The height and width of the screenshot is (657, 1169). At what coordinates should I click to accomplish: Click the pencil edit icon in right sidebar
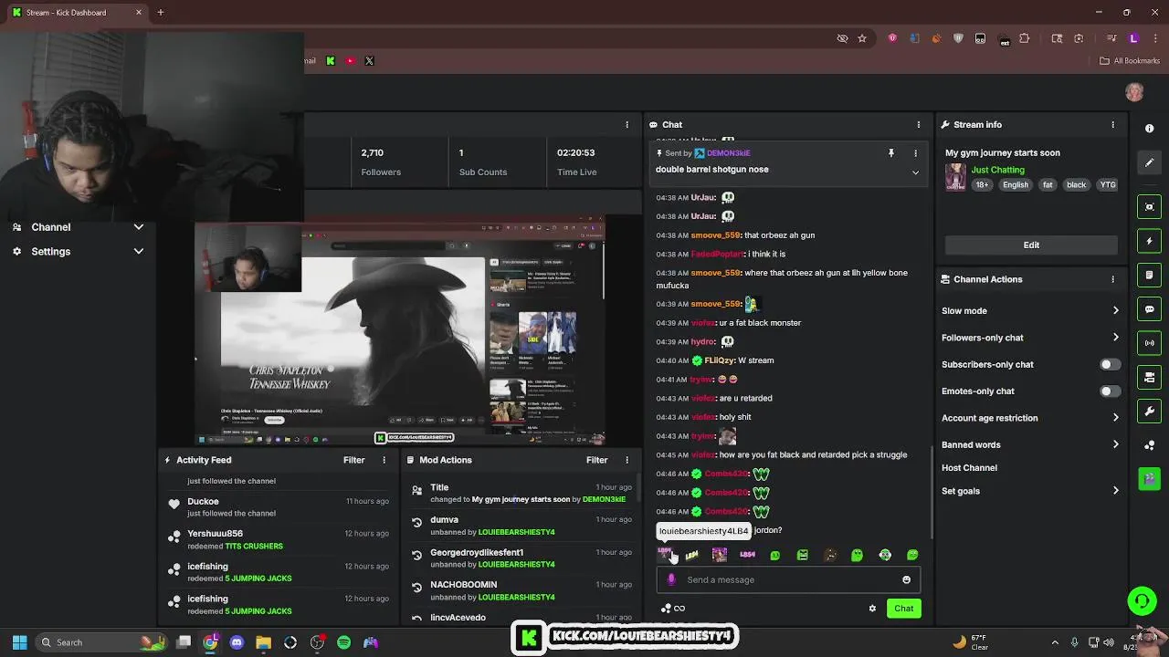point(1150,162)
